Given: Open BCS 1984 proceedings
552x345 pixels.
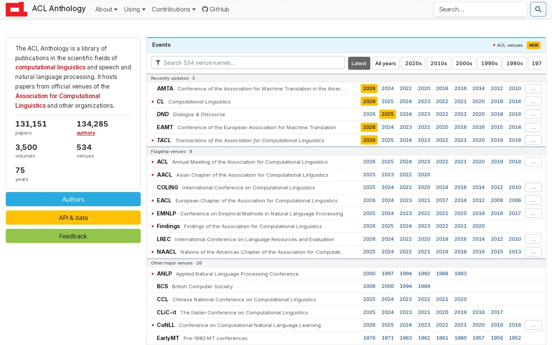Looking at the screenshot, I should (424, 286).
